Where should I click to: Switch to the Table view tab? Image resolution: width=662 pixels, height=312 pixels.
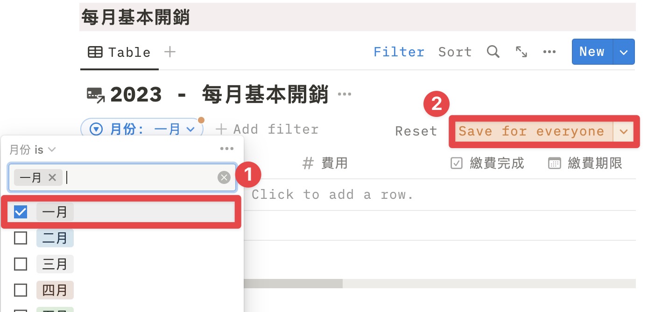click(x=120, y=52)
